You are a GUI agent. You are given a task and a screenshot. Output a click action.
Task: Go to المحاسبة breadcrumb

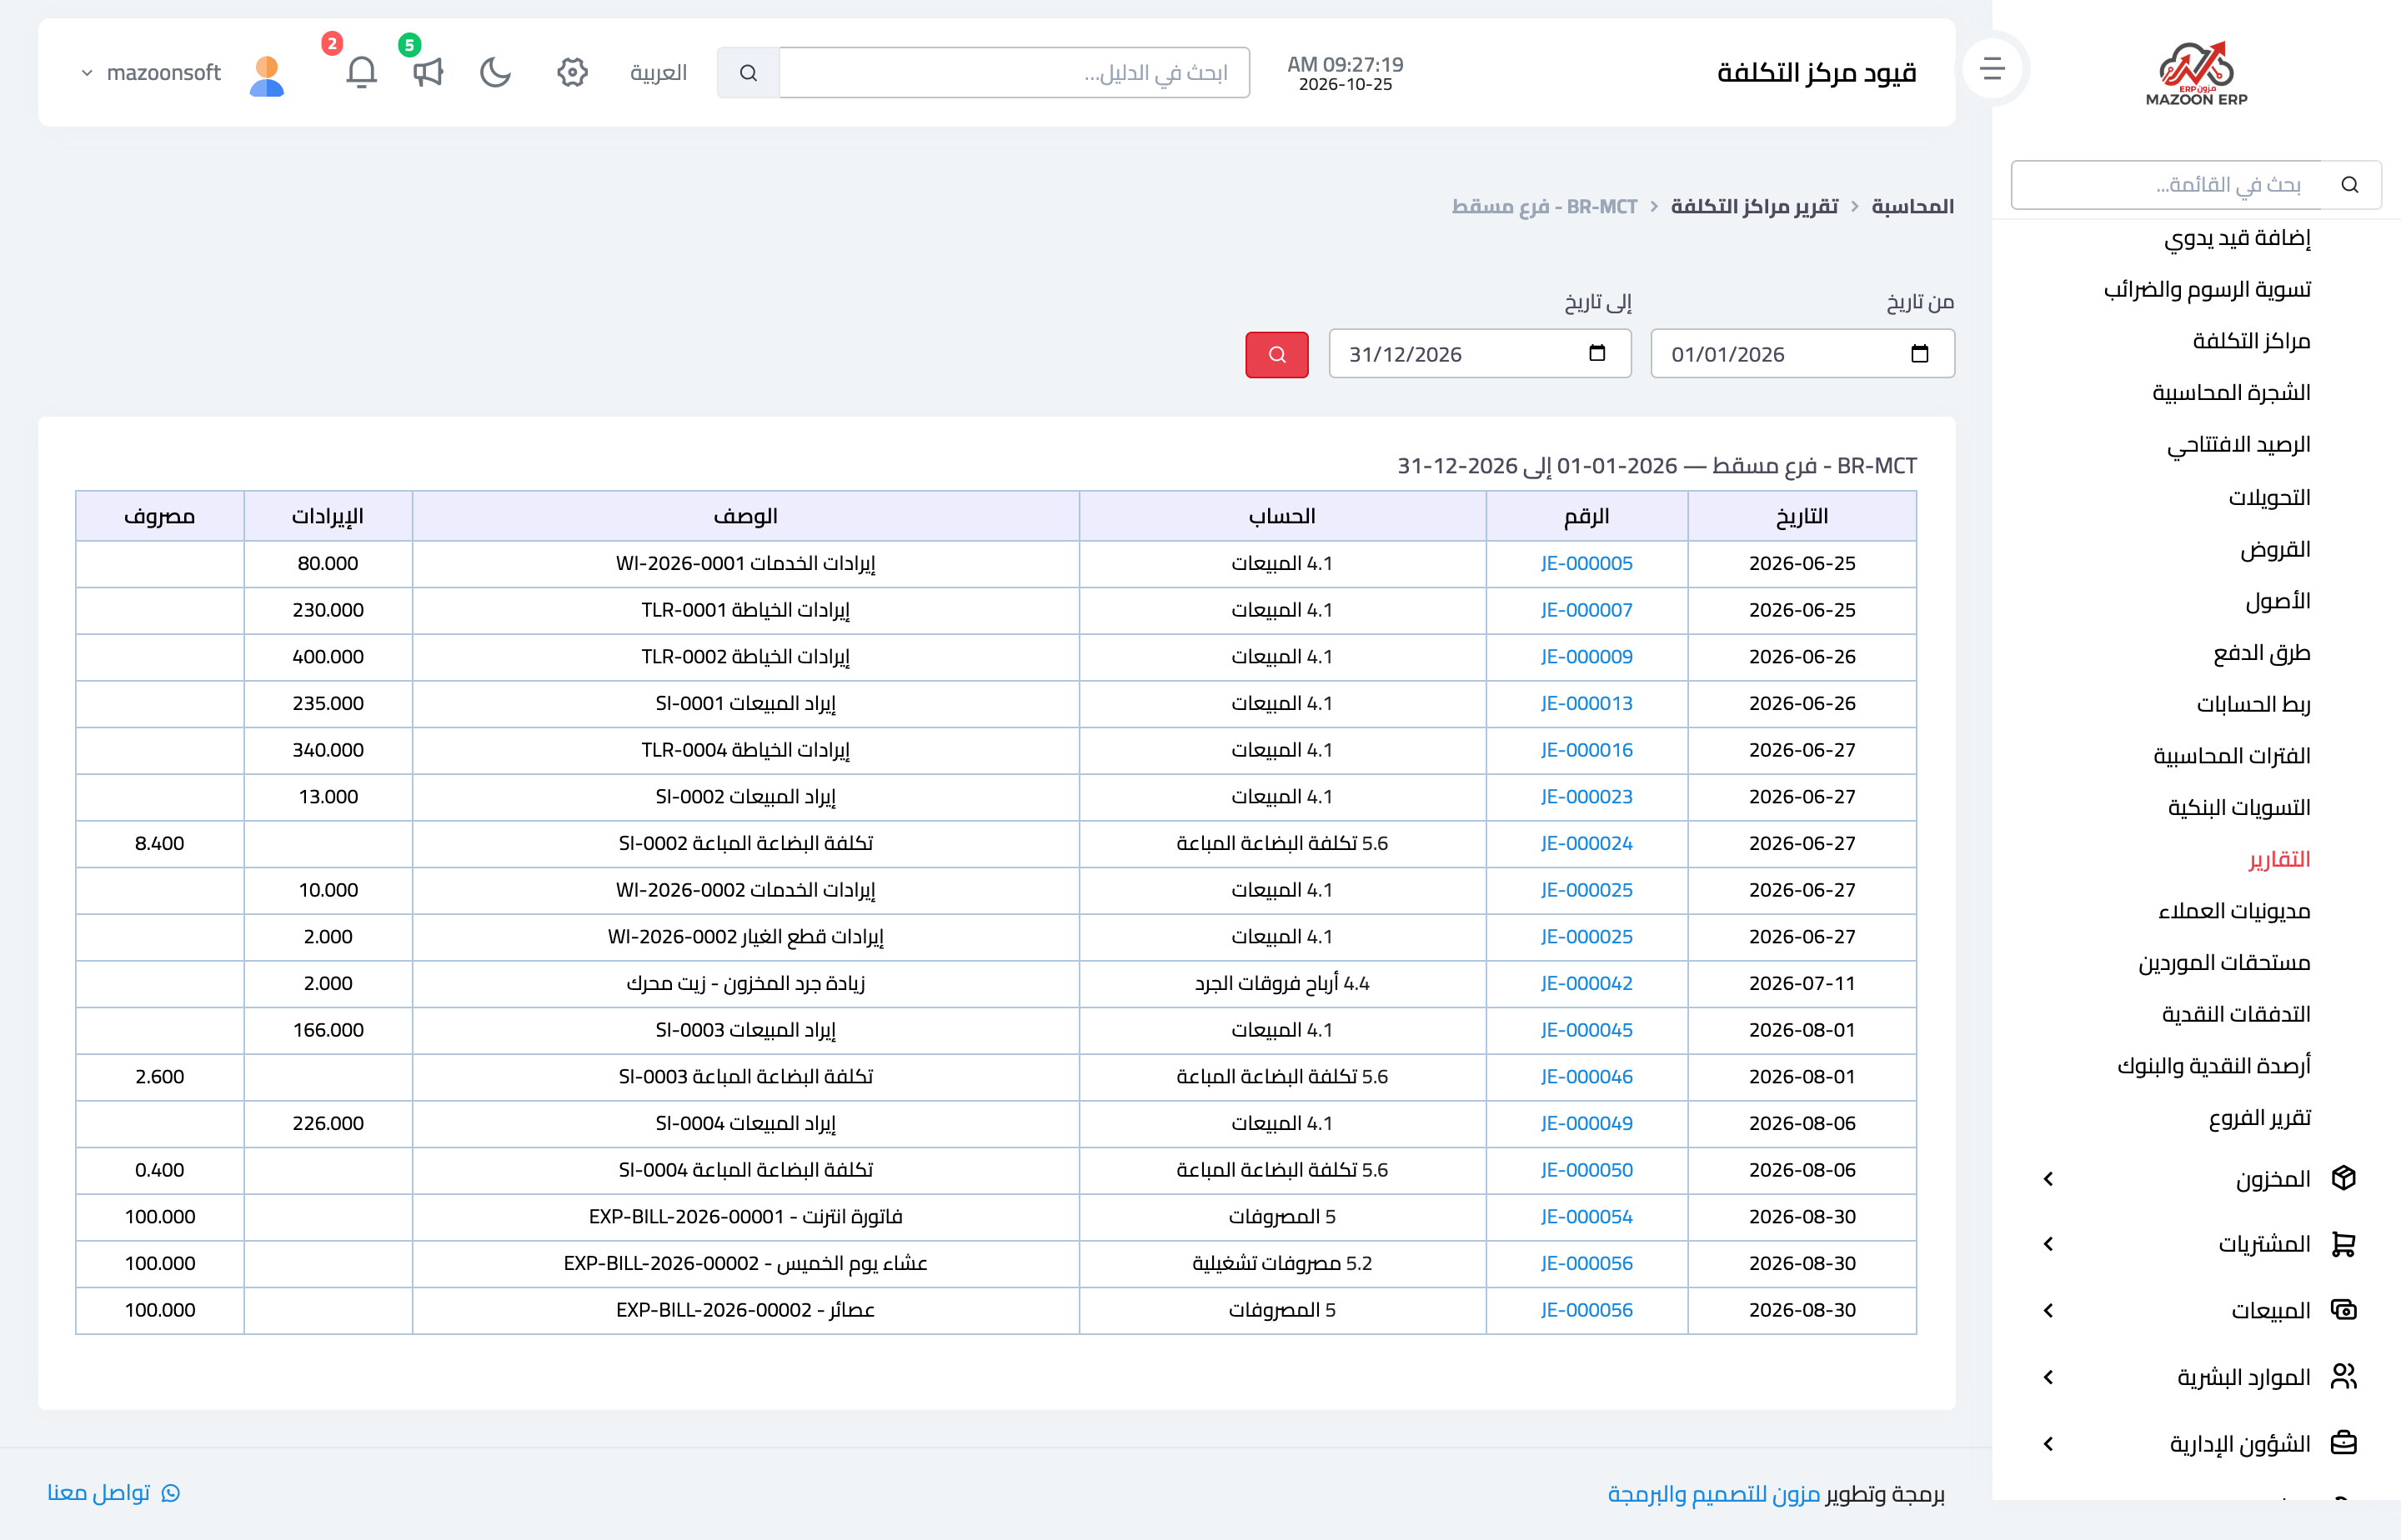tap(1912, 206)
